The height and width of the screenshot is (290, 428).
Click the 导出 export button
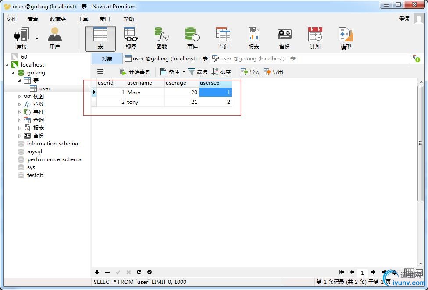click(x=274, y=72)
